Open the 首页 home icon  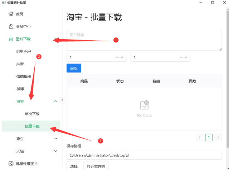point(11,14)
